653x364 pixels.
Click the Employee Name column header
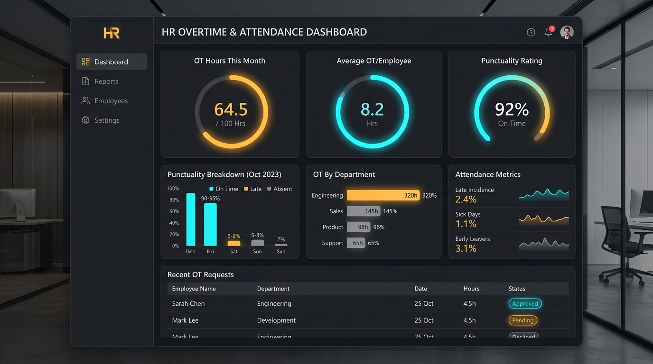coord(194,289)
